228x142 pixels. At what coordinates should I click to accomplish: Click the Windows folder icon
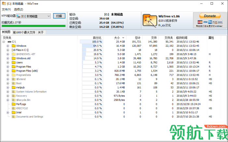point(14,46)
